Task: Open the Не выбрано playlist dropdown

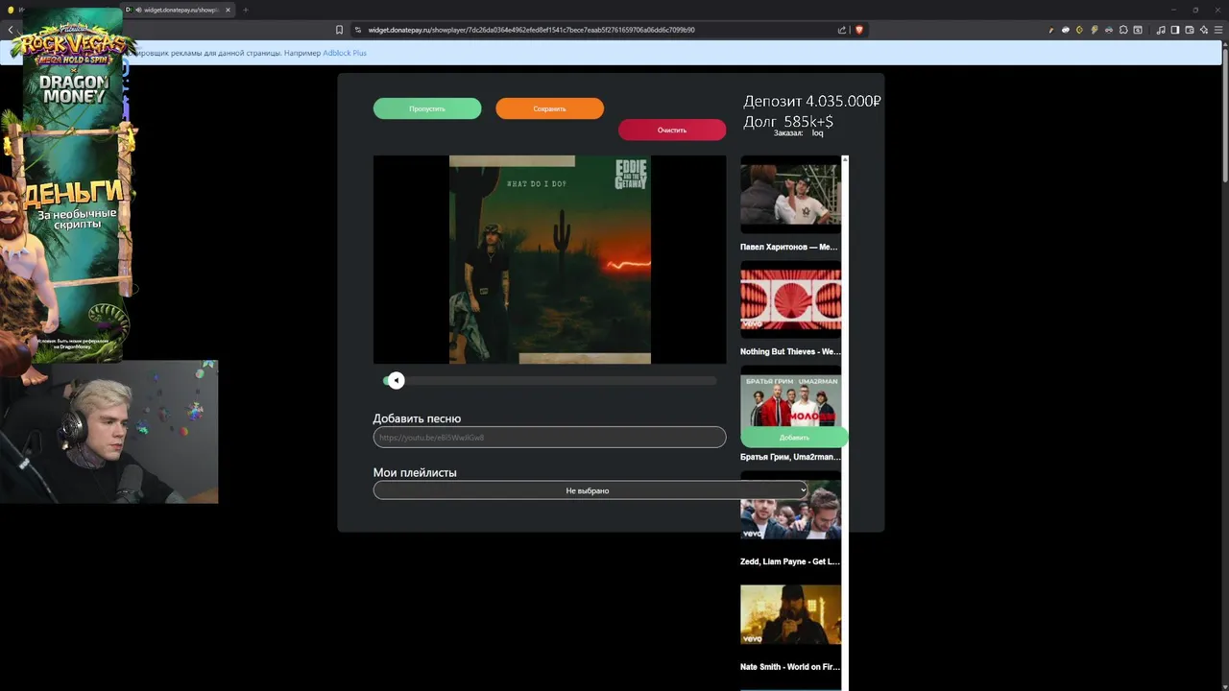Action: pyautogui.click(x=590, y=490)
